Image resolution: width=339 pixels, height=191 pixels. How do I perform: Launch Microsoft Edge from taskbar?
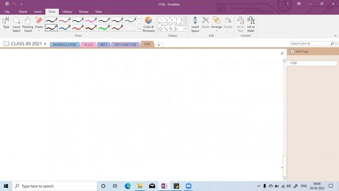(x=128, y=186)
